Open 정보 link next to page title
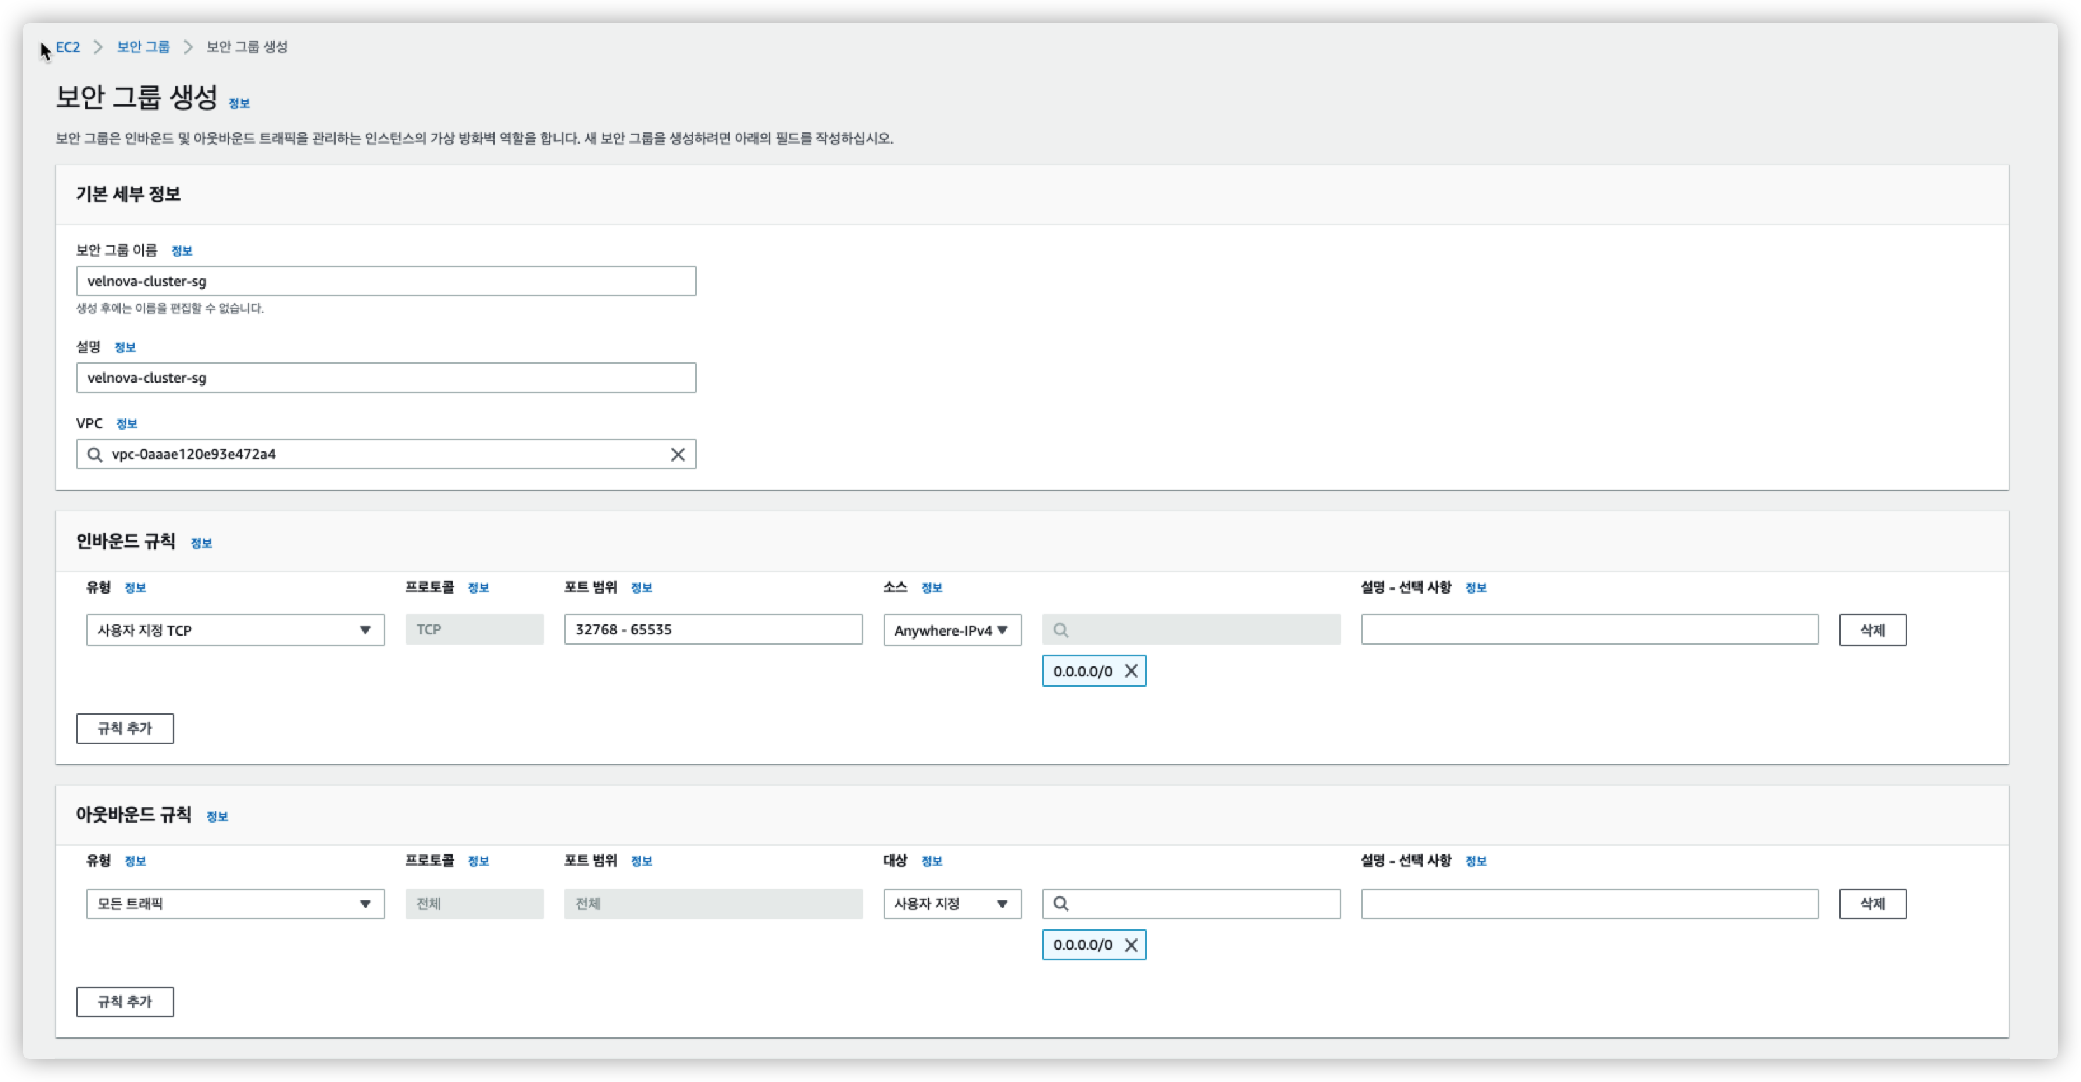This screenshot has width=2081, height=1082. click(x=239, y=104)
